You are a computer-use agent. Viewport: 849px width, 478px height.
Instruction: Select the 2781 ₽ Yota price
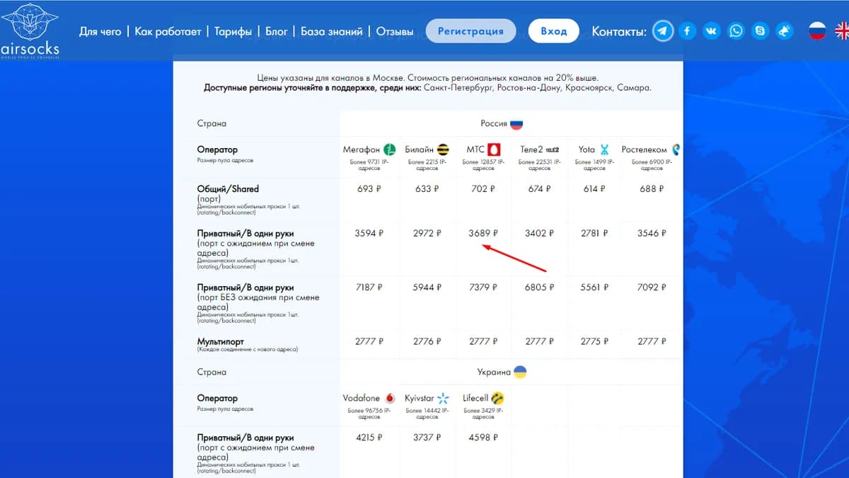pyautogui.click(x=595, y=233)
